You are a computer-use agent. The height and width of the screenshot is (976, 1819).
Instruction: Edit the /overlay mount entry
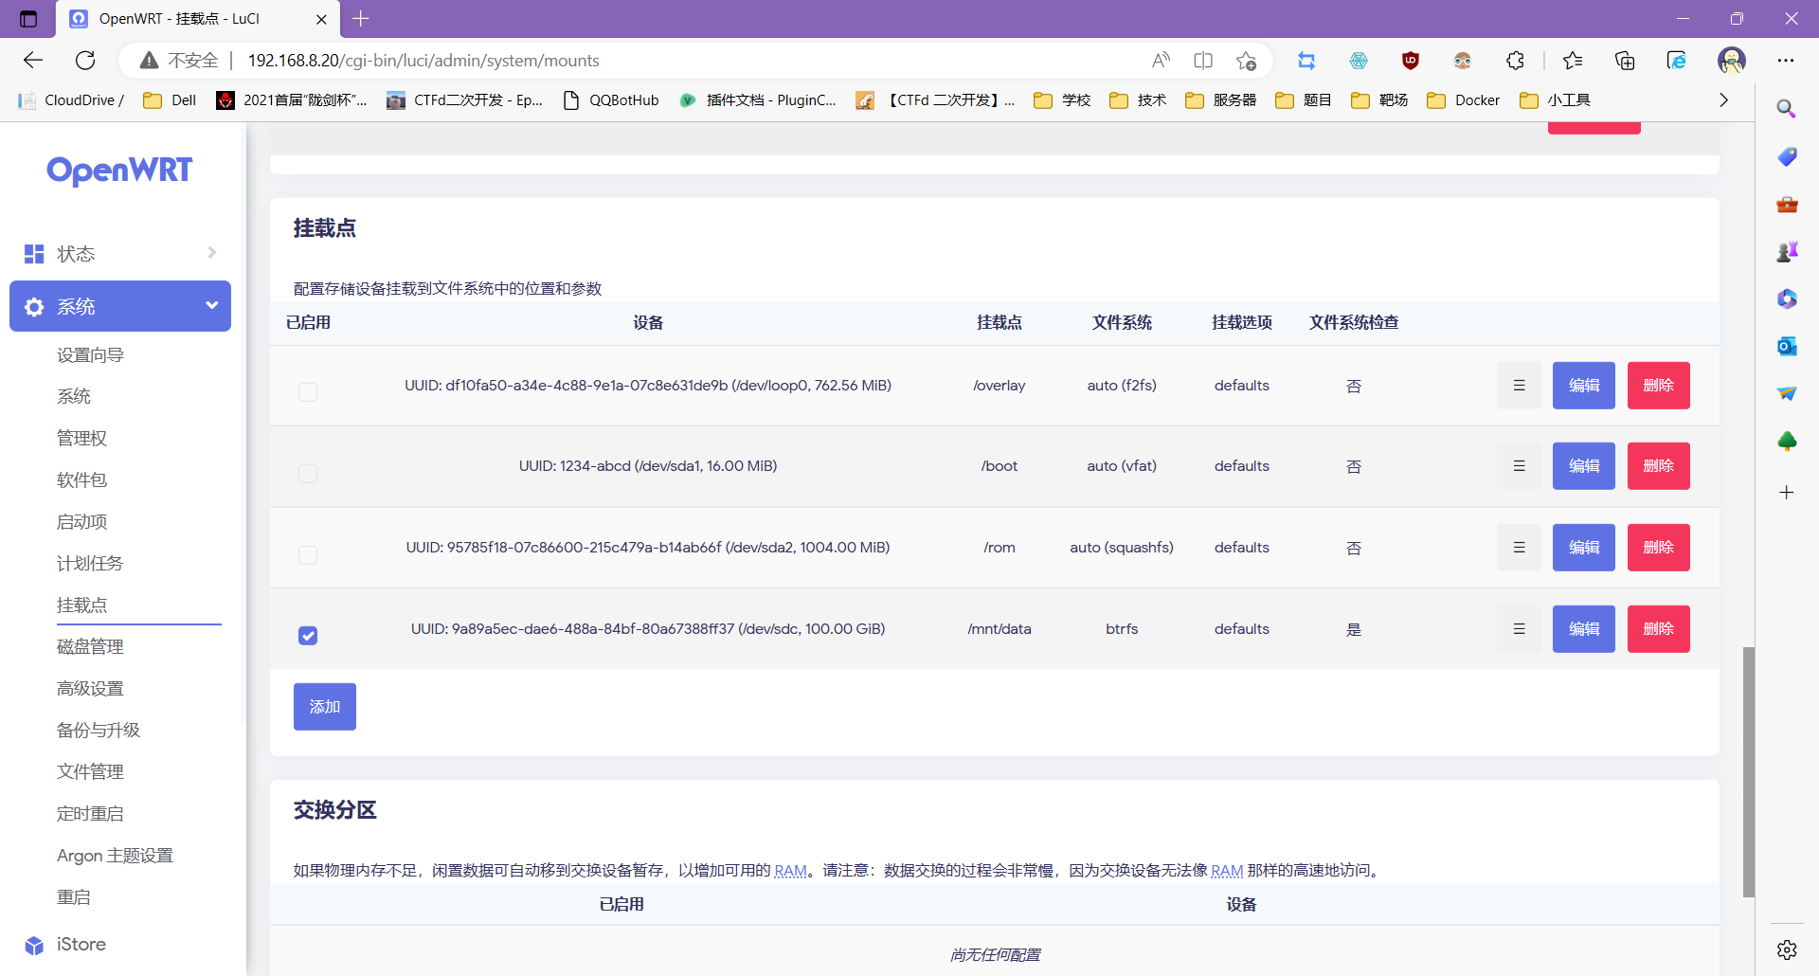coord(1583,386)
